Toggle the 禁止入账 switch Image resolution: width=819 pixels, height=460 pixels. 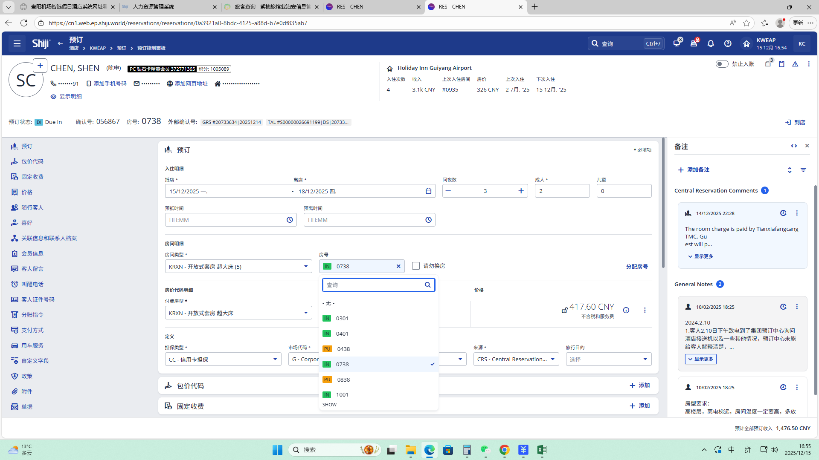click(722, 64)
